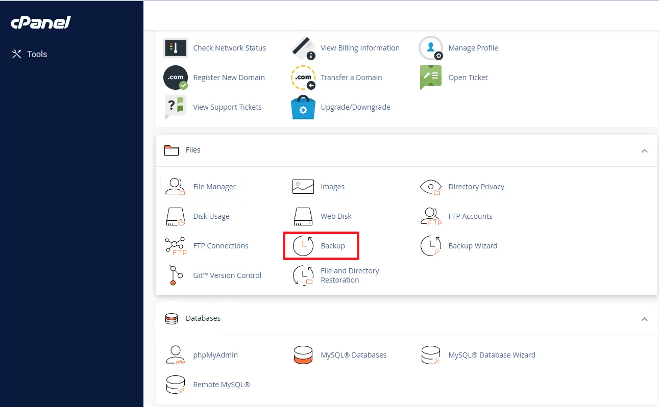This screenshot has height=407, width=659.
Task: Open the Disk Usage link
Action: click(x=211, y=216)
